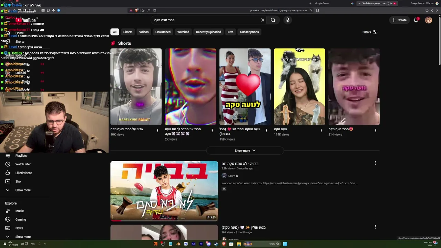Clear the search query with the X
Viewport: 441px width, 248px height.
tap(263, 20)
